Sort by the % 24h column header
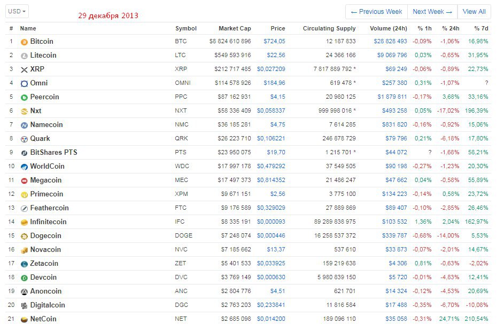Viewport: 504px width, 324px height. tap(451, 28)
